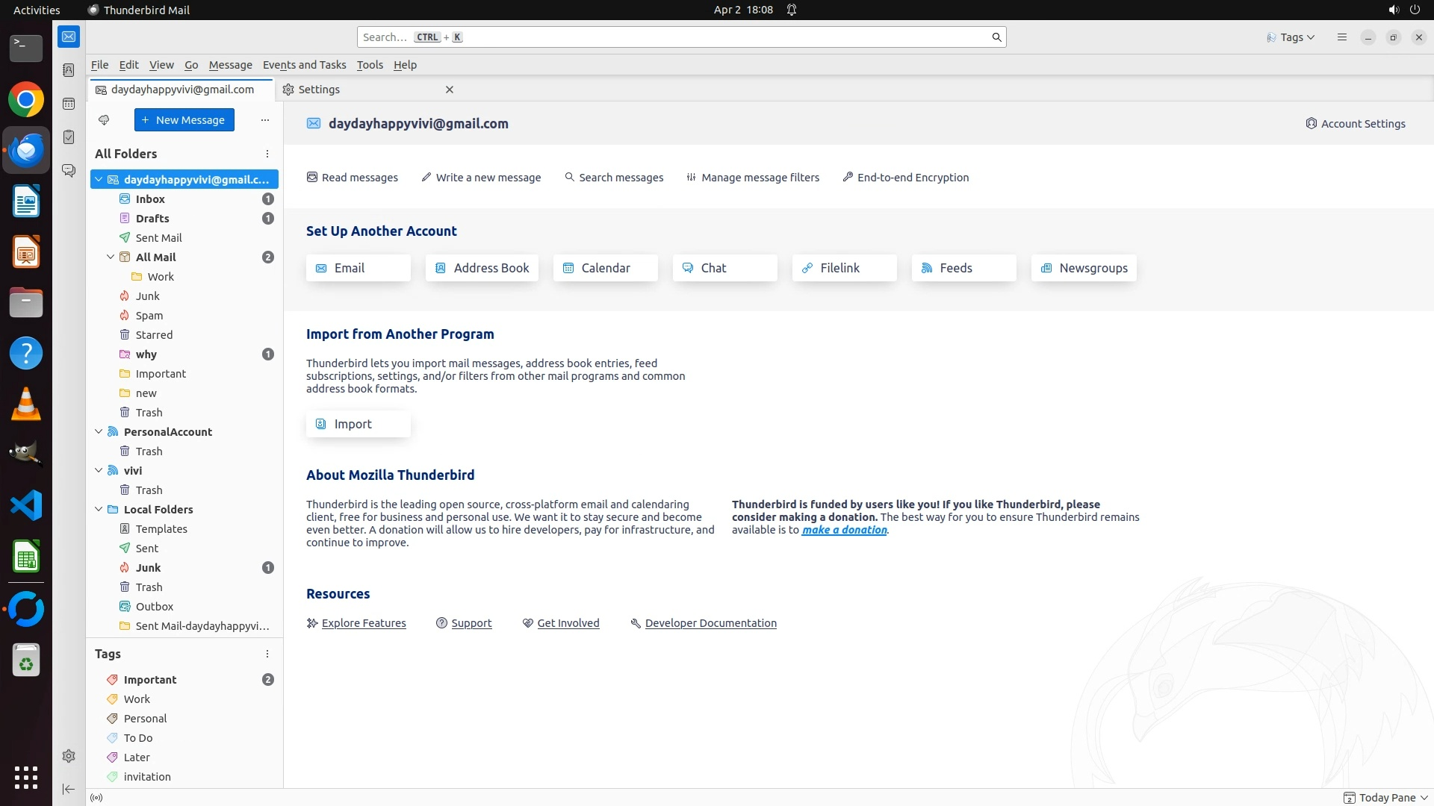Open the Thunderbird hamburger app menu
The width and height of the screenshot is (1434, 806).
point(1341,37)
